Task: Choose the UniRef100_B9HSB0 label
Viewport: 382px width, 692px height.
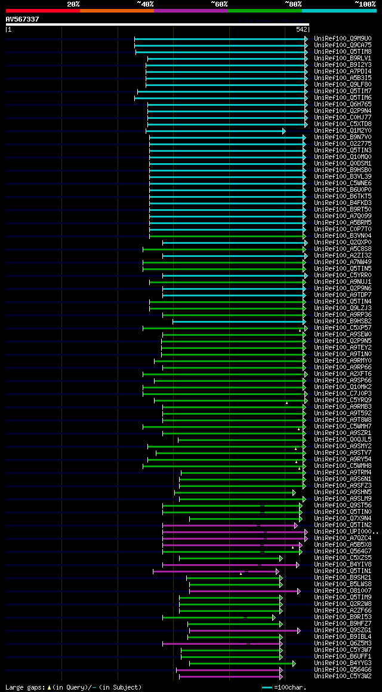Action: pos(343,170)
